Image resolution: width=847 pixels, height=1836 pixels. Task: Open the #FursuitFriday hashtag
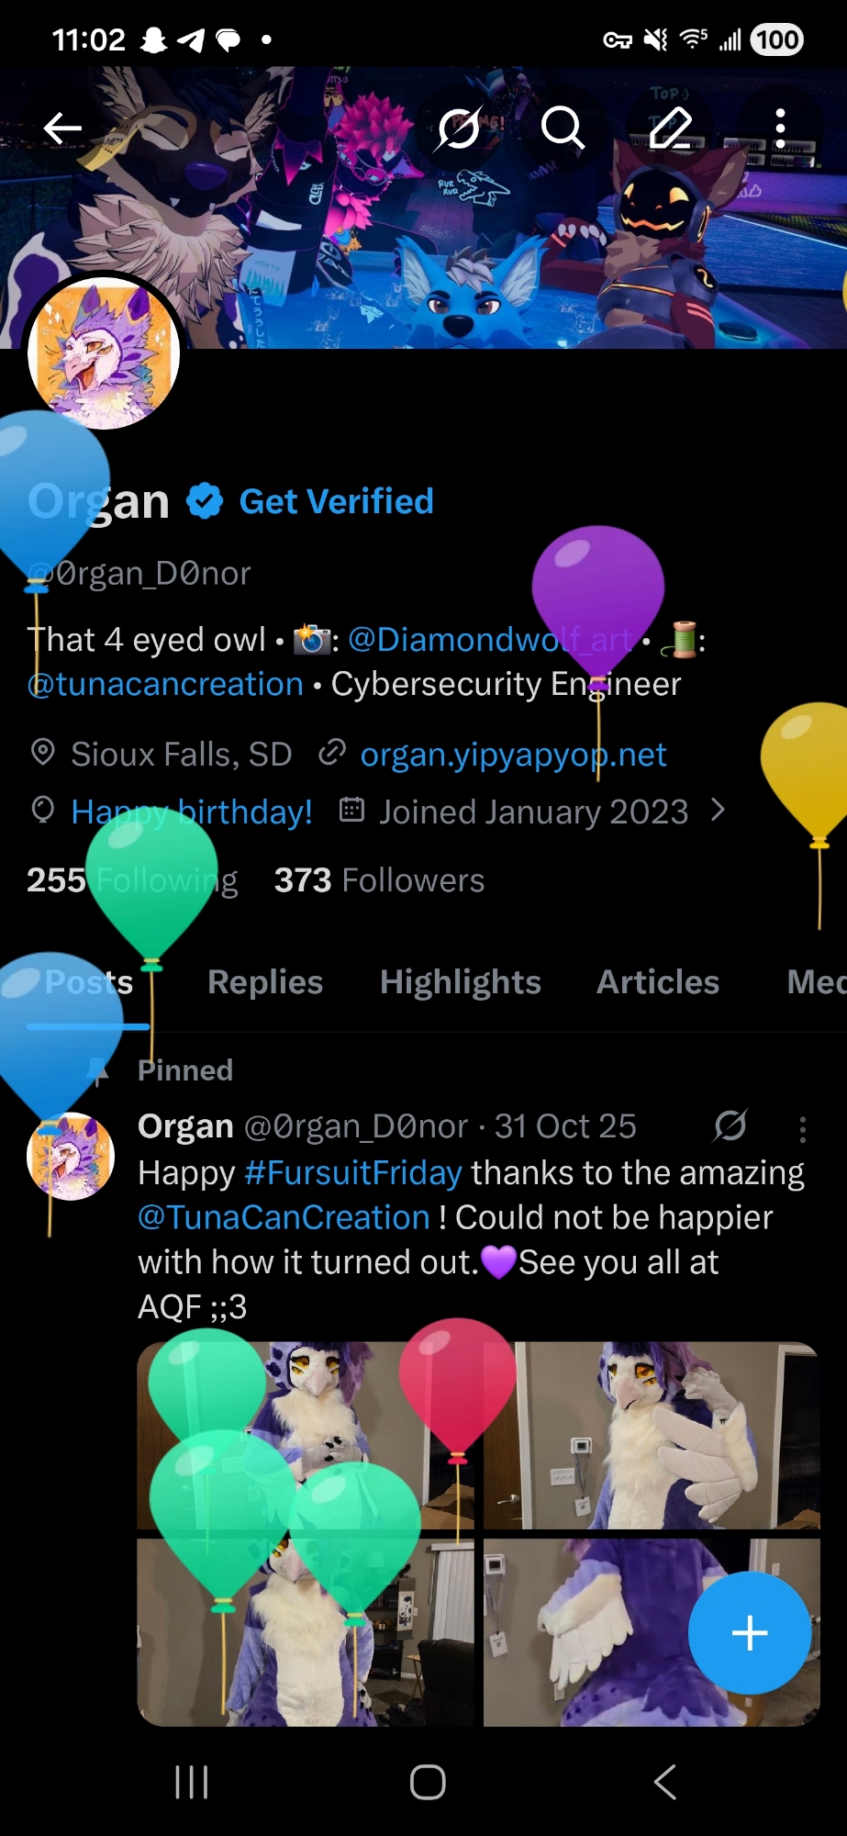click(353, 1173)
